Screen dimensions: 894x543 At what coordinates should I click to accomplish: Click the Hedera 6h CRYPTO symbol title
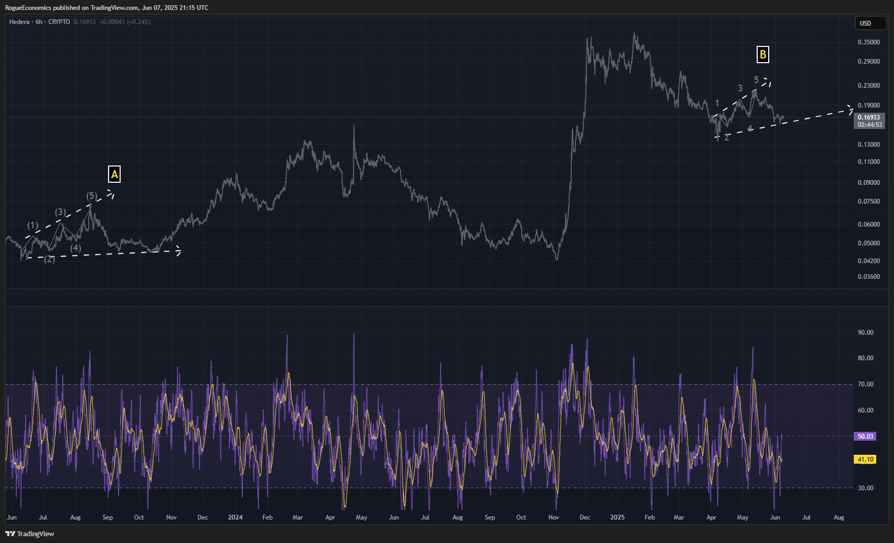(40, 22)
